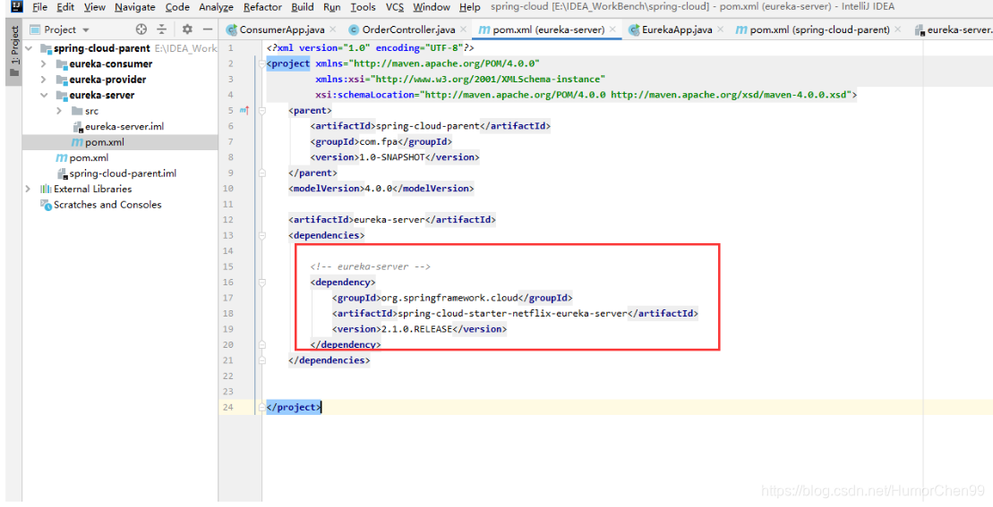Open the Analyze menu

click(216, 7)
